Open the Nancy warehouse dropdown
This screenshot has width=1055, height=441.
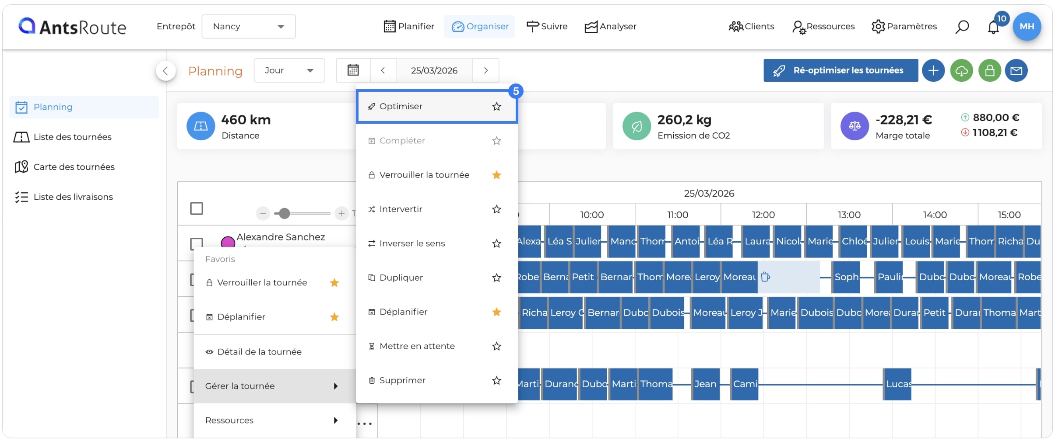point(248,27)
